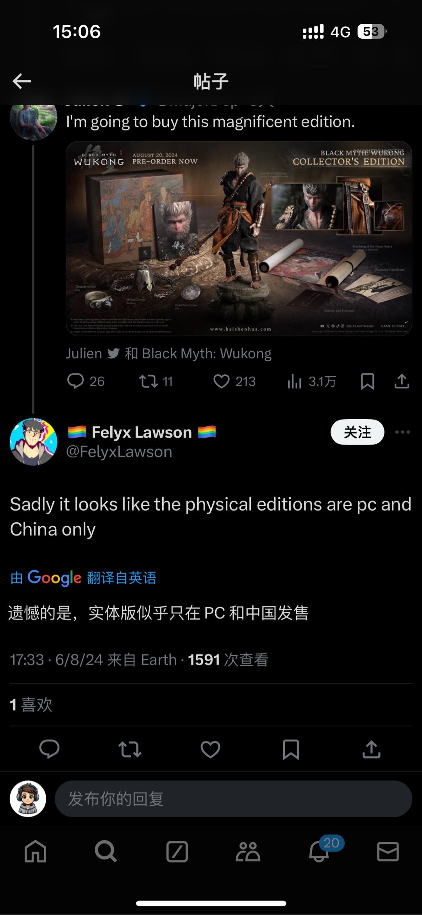Bookmark Julien's Wukong post
This screenshot has height=915, width=422.
tap(367, 381)
